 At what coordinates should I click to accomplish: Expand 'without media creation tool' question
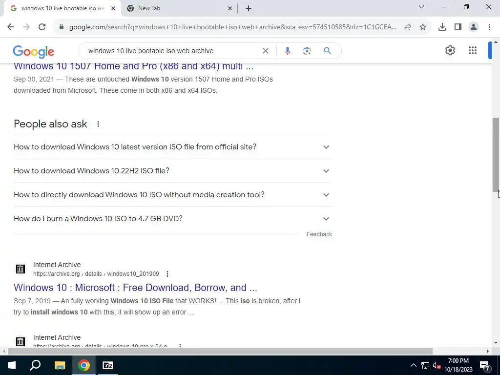(x=173, y=195)
